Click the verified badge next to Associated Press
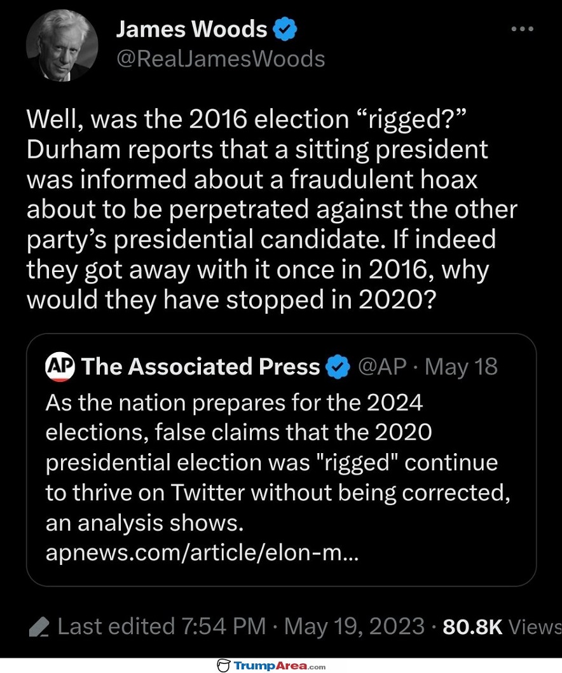Viewport: 562px width, 673px height. click(338, 367)
